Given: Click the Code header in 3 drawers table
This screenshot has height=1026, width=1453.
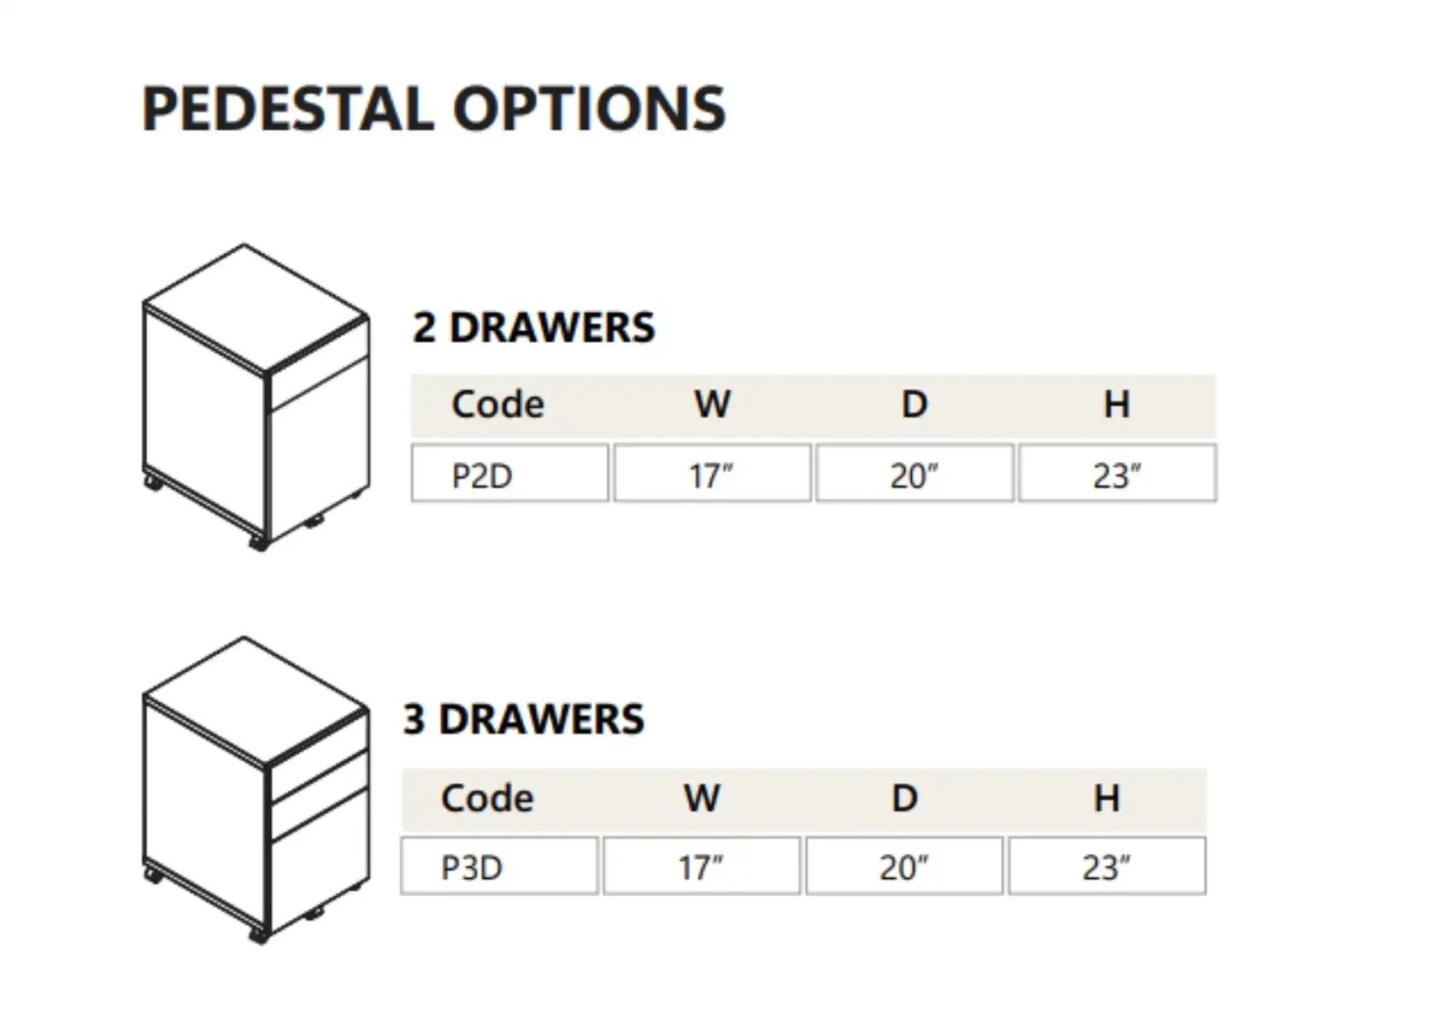Looking at the screenshot, I should [487, 799].
